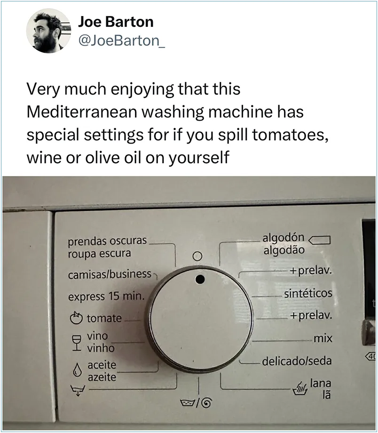Click the rinse tub icon below the dial
378x433 pixels.
[x=187, y=402]
